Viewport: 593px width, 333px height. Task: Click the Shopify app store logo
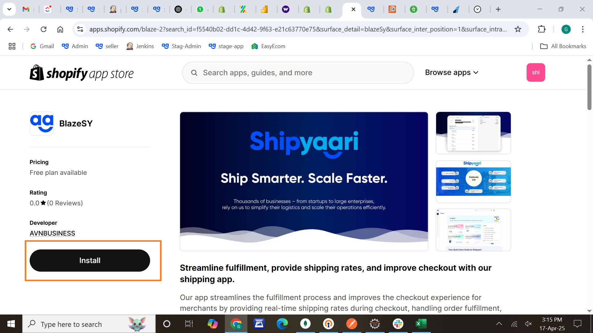(82, 73)
